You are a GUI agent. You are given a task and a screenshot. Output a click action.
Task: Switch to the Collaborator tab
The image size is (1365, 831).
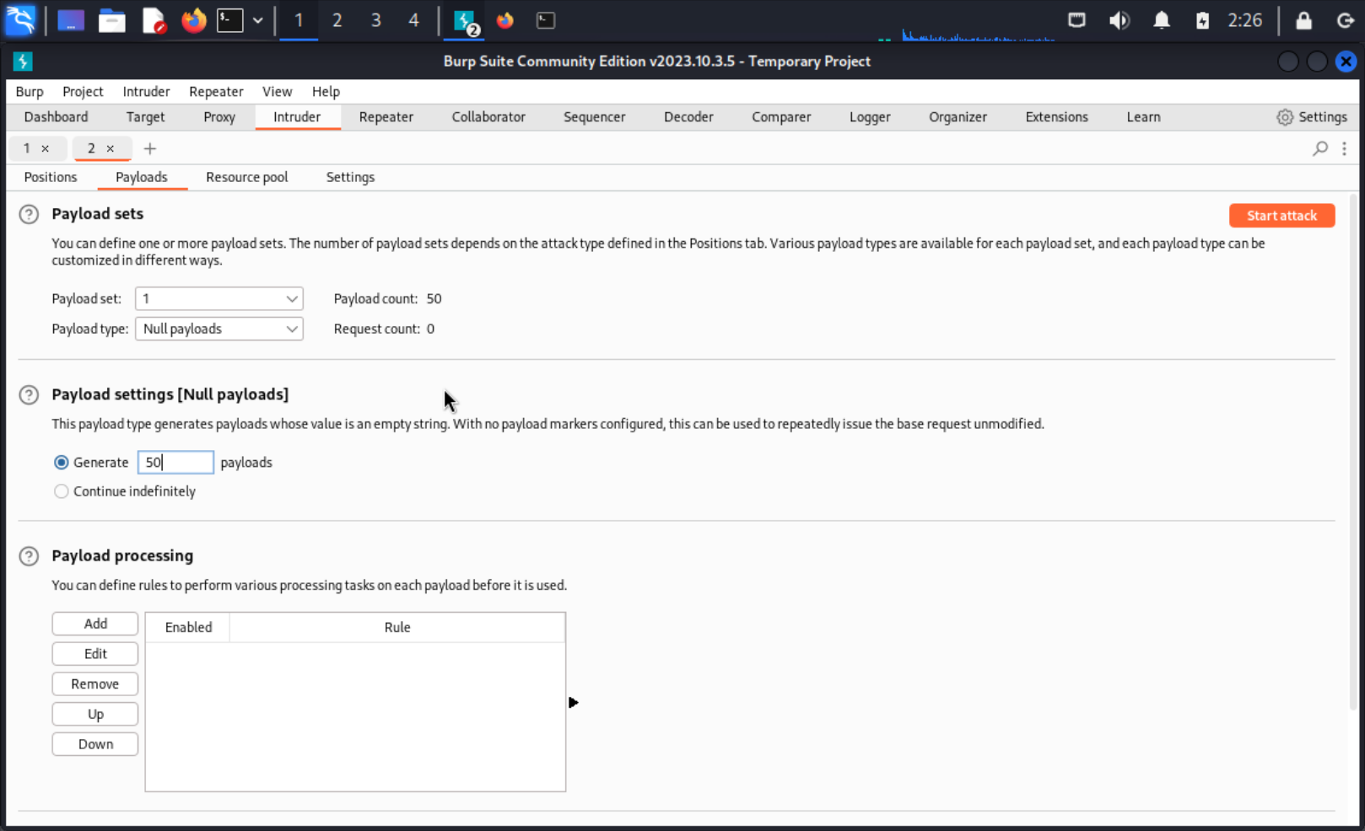point(488,117)
